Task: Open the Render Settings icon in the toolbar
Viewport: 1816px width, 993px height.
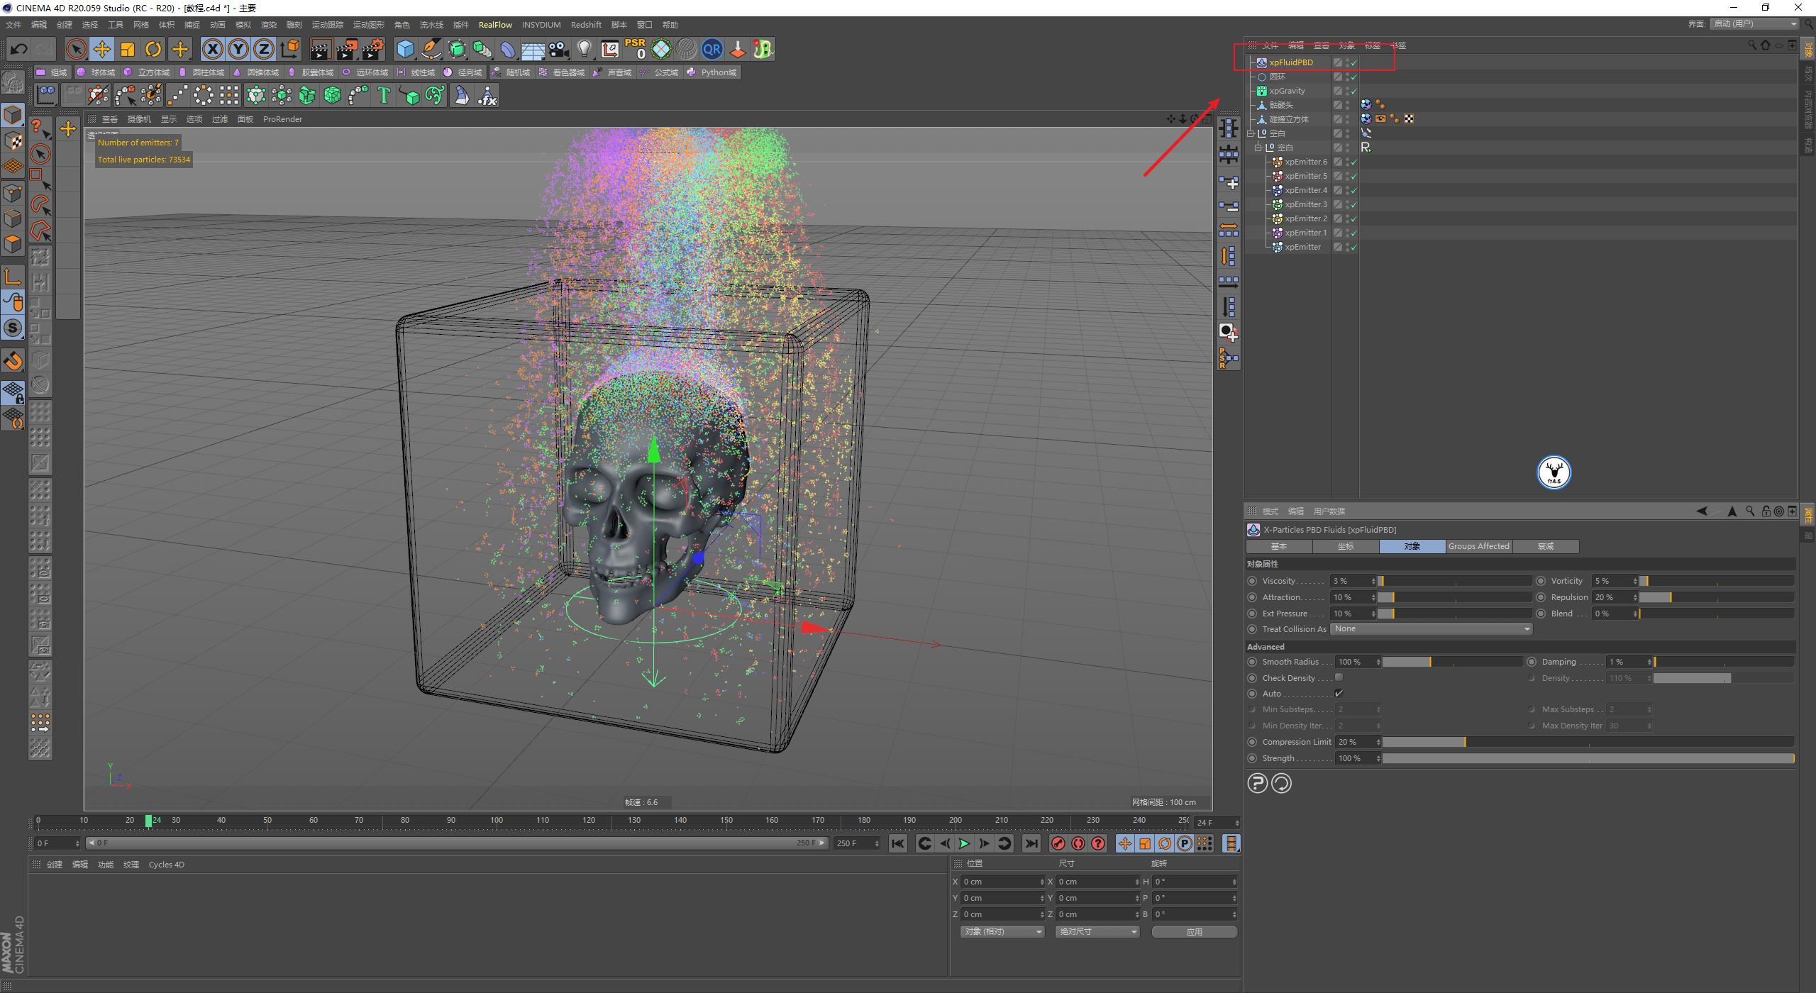Action: point(374,49)
